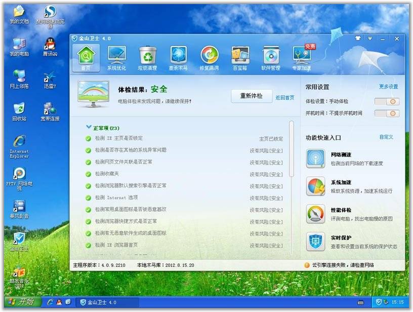
Task: Toggle the 体检设置 手动体检 switch
Action: pyautogui.click(x=387, y=101)
